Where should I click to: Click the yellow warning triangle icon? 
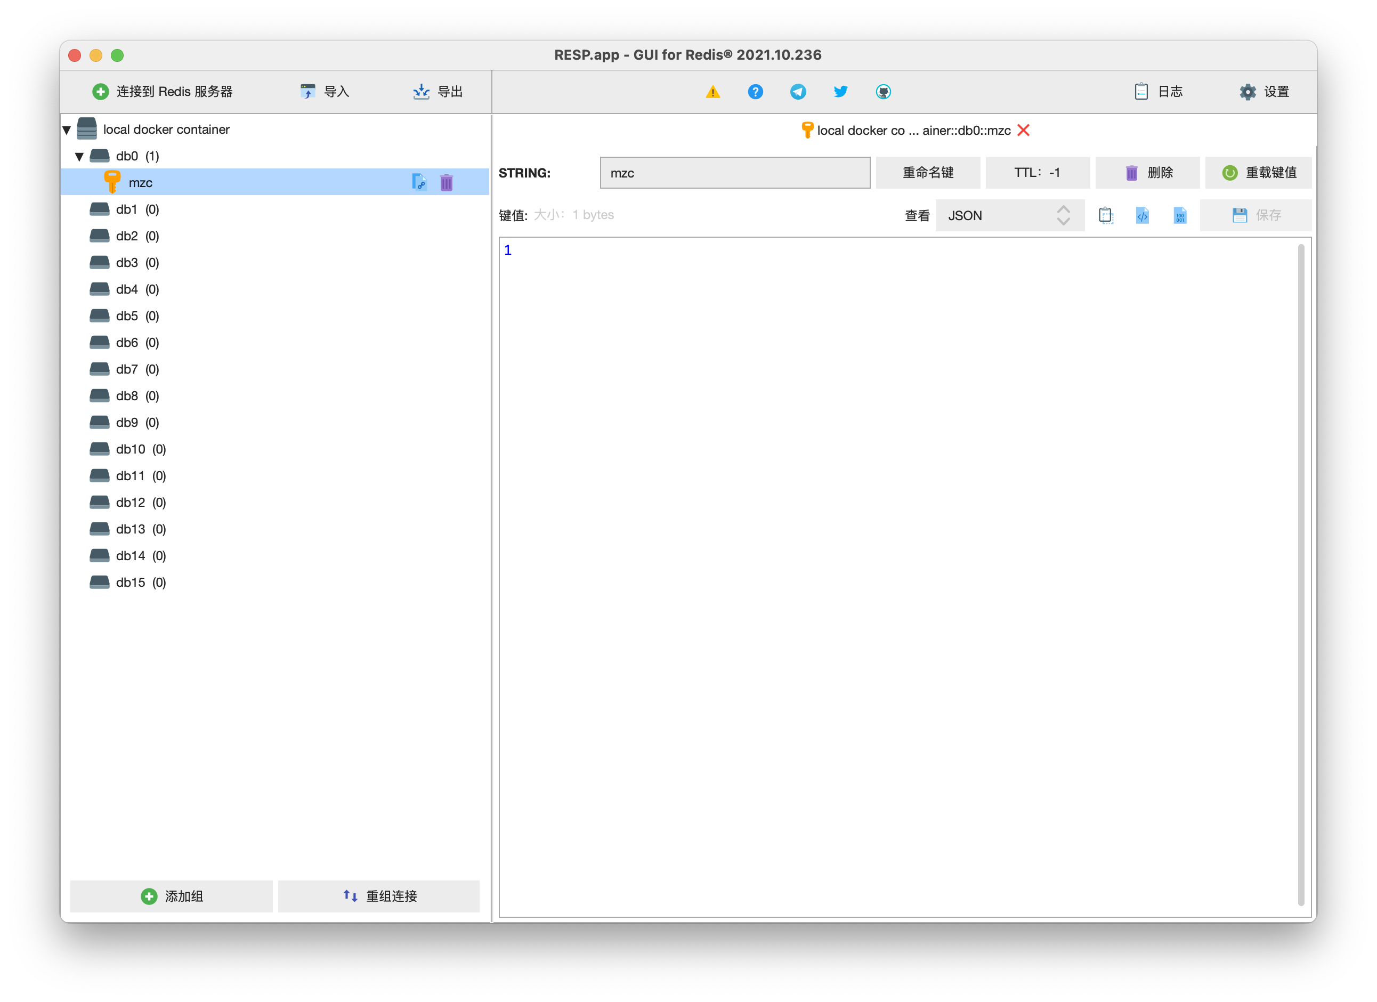(x=713, y=92)
